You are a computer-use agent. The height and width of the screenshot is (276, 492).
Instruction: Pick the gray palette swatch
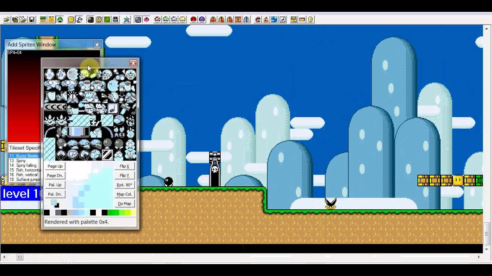pos(58,213)
